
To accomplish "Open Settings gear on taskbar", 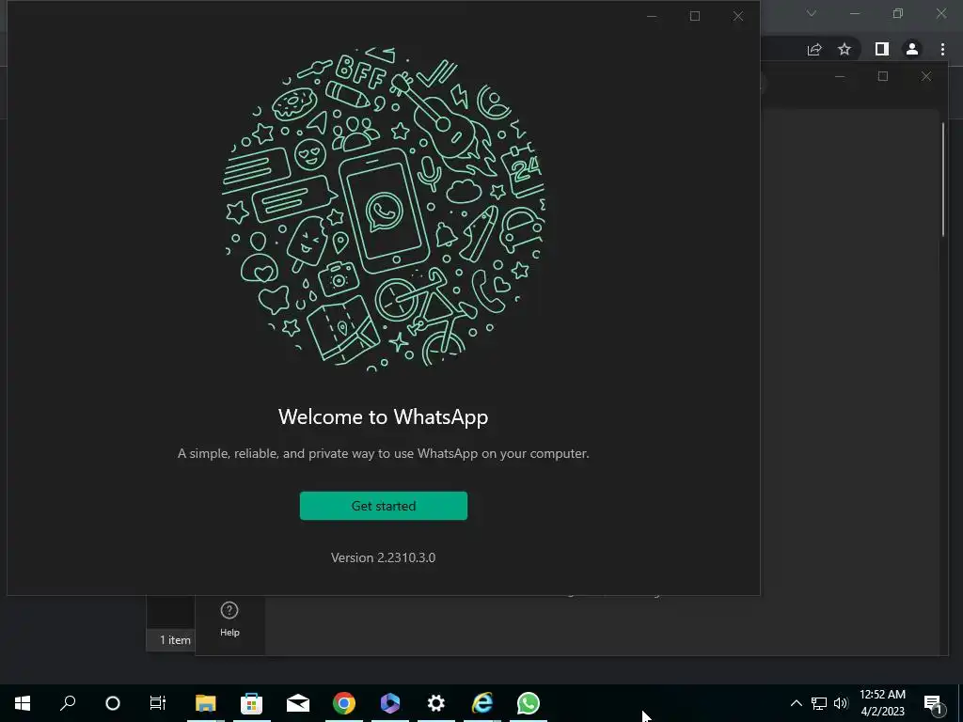I will click(x=436, y=703).
